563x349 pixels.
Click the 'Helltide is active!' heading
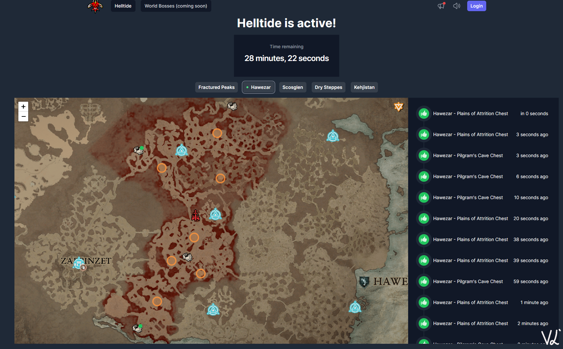pyautogui.click(x=286, y=23)
